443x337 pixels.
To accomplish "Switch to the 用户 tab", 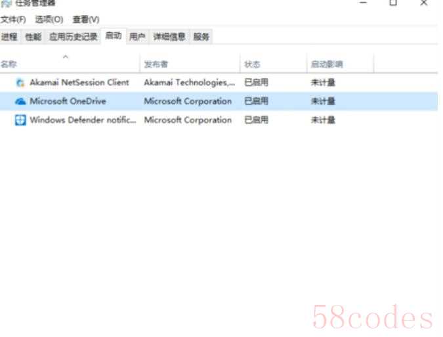I will 137,37.
